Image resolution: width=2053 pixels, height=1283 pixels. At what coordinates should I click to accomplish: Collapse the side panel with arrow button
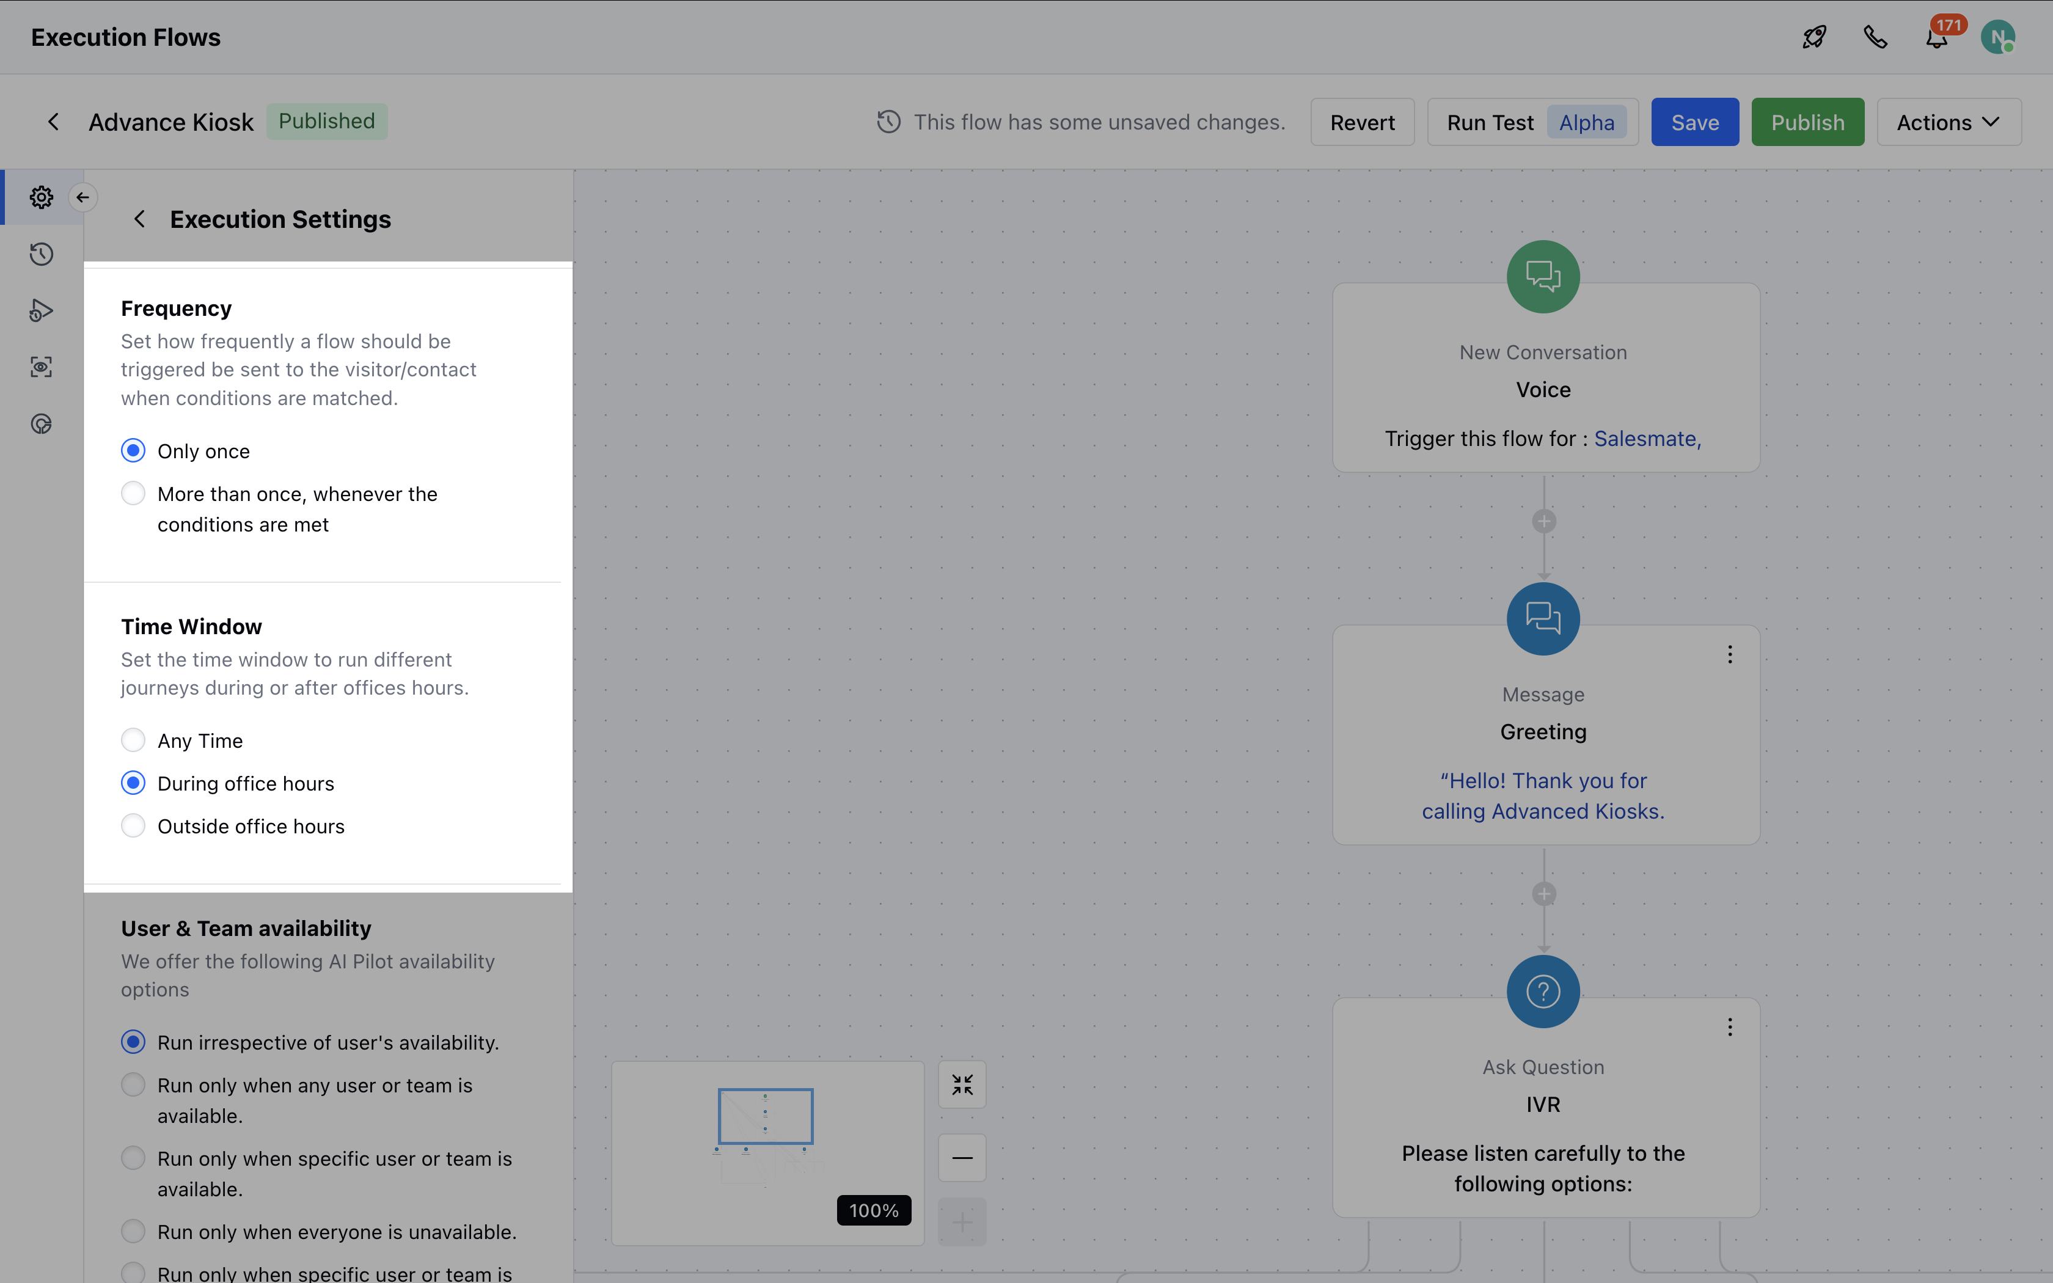[82, 197]
